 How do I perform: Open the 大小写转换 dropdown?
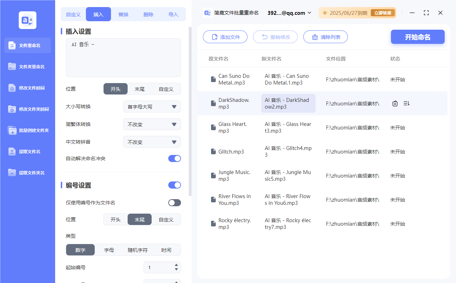pyautogui.click(x=152, y=106)
